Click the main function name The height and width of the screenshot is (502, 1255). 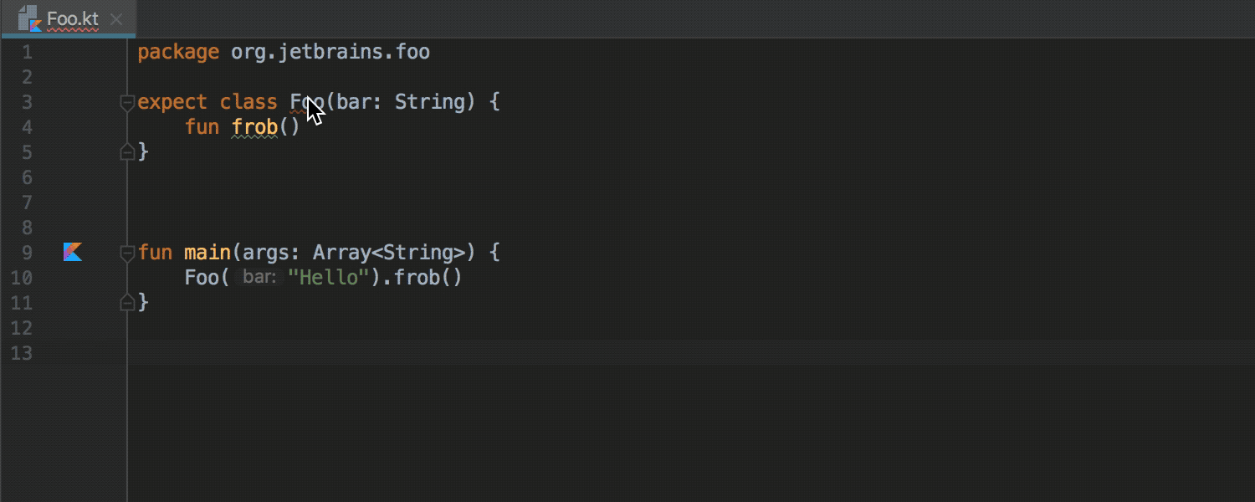[x=207, y=253]
